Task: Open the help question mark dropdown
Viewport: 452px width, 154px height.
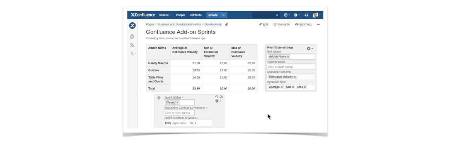Action: (287, 15)
